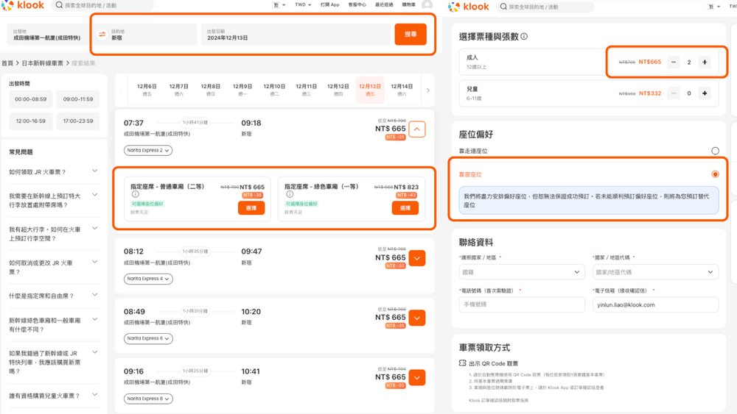This screenshot has height=414, width=737.
Task: Click QR code icon beside 出示 QR Code 取票
Action: coord(463,363)
